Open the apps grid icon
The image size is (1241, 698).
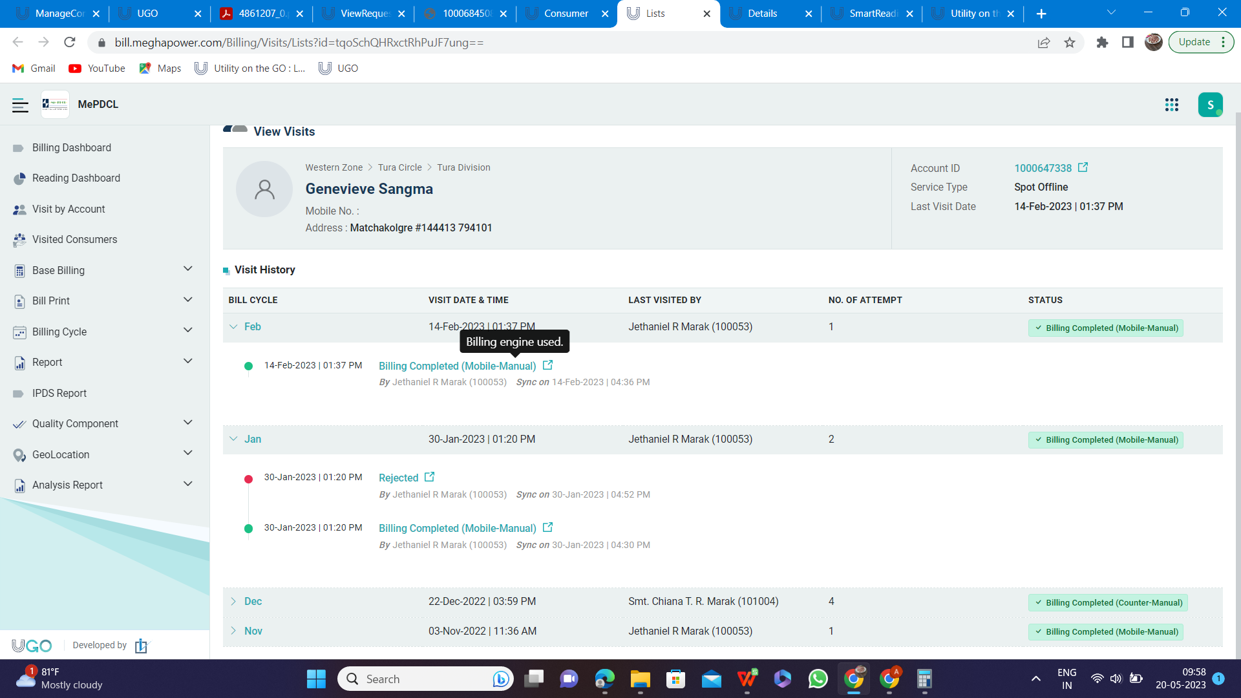point(1171,105)
